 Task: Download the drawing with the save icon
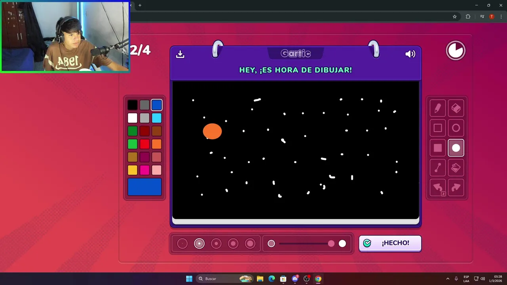(x=180, y=54)
